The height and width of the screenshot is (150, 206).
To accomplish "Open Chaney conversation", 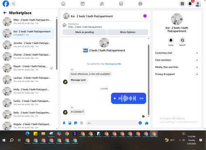I will click(28, 56).
